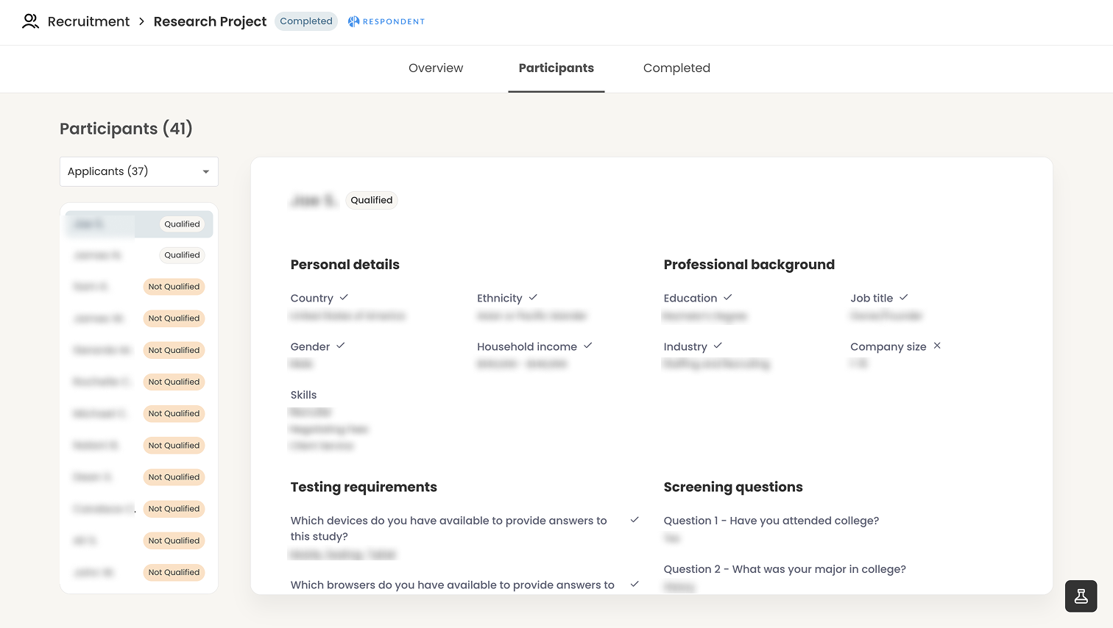Click the Skills label

[x=303, y=395]
